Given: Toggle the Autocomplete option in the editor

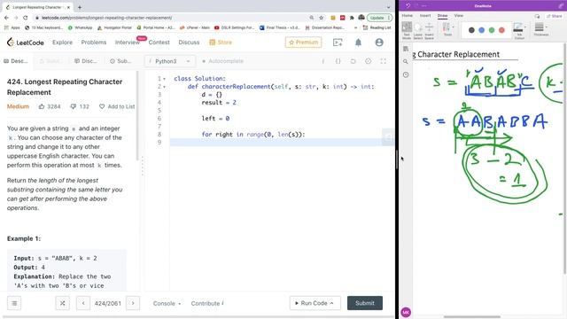Looking at the screenshot, I should (222, 61).
